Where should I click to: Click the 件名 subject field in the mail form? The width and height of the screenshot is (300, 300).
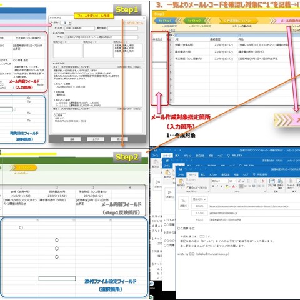pos(102,37)
